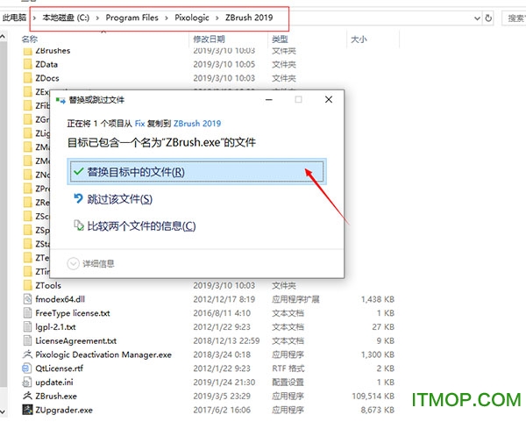The image size is (526, 422).
Task: Go to 此电脑 in address bar
Action: click(x=14, y=18)
